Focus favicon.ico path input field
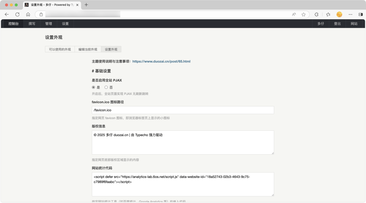Screen dimensions: 366x203 (x=183, y=110)
